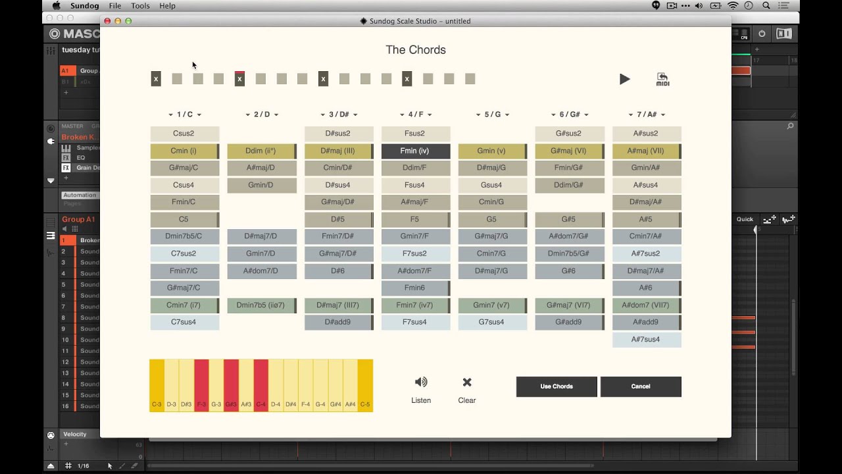Image resolution: width=842 pixels, height=474 pixels.
Task: Toggle the fourth step square in sequence
Action: pyautogui.click(x=218, y=79)
